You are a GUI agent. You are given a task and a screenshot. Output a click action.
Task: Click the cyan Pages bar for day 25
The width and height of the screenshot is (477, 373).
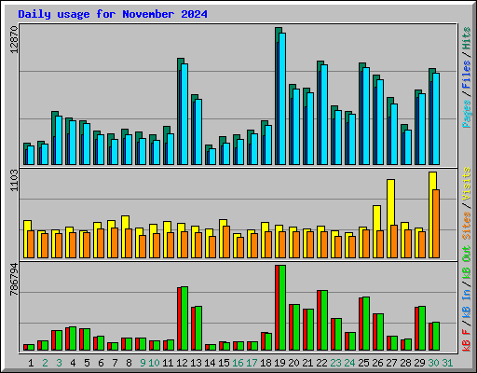click(366, 117)
